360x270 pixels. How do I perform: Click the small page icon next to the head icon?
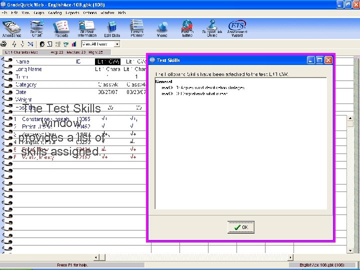coord(49,44)
